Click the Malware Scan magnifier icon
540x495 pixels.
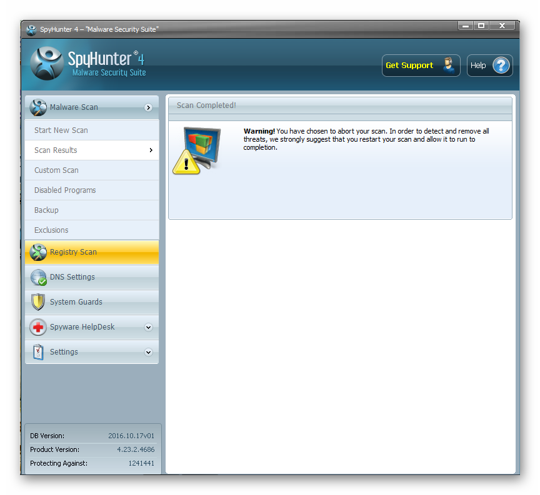click(x=38, y=107)
